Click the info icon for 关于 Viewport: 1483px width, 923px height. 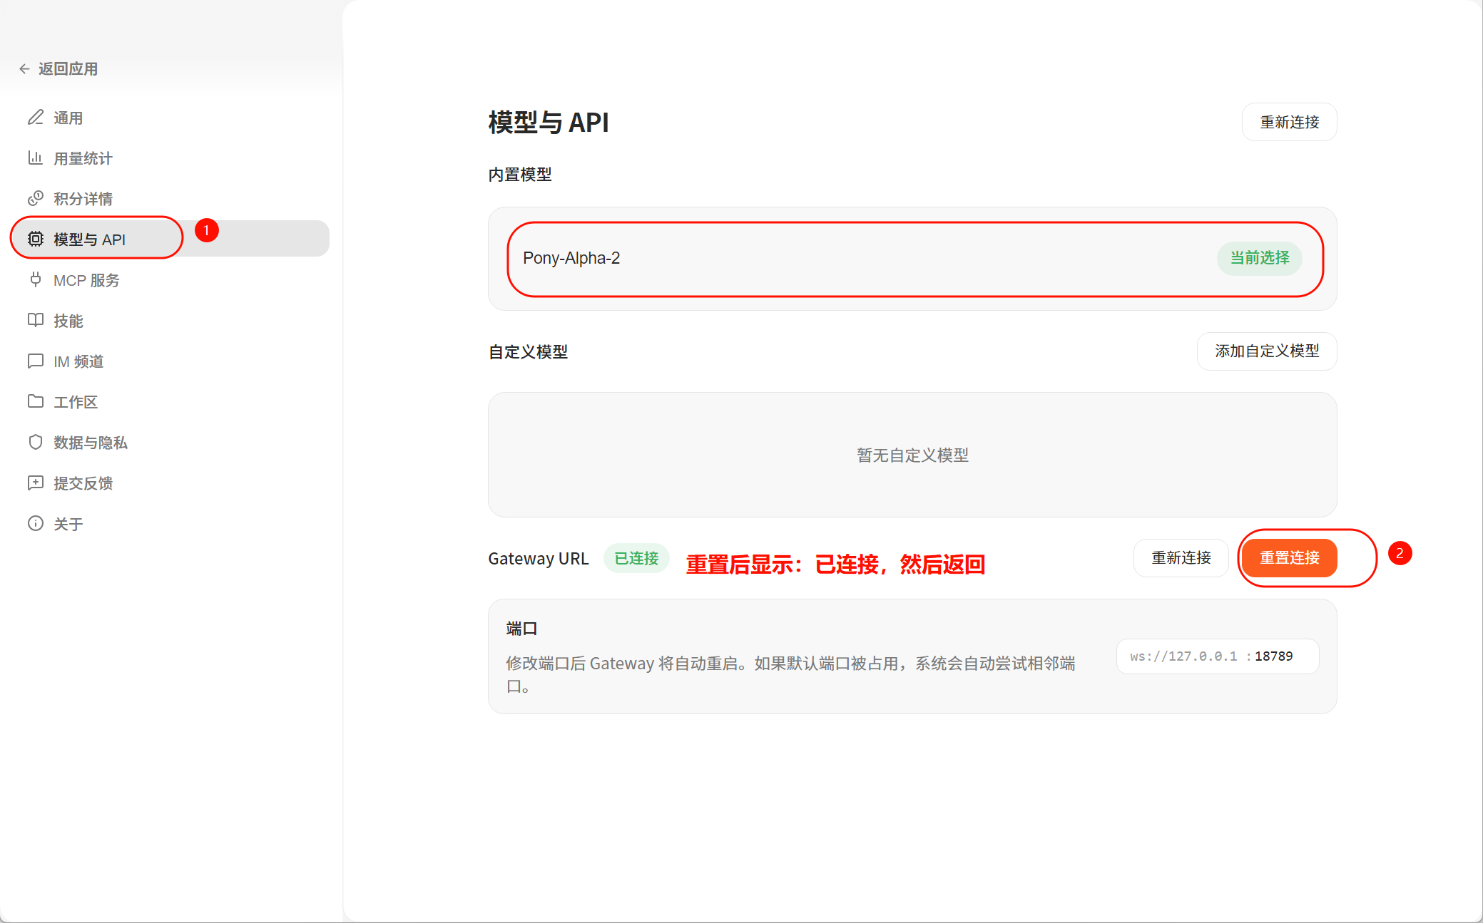pyautogui.click(x=36, y=523)
